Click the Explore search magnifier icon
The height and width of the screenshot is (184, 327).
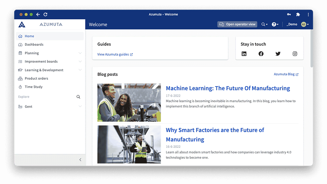tap(79, 97)
